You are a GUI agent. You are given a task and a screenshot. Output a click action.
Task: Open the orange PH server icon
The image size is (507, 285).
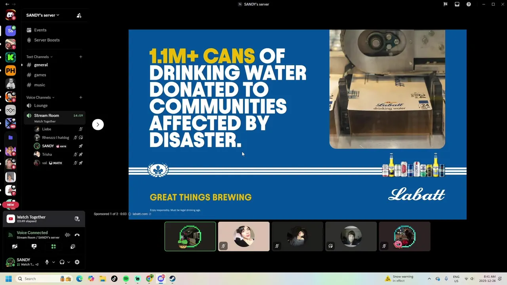10,71
